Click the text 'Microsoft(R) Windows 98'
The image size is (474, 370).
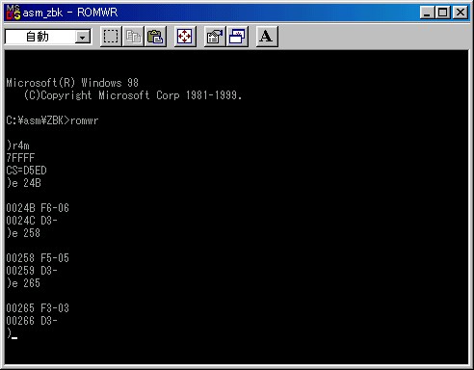click(72, 83)
